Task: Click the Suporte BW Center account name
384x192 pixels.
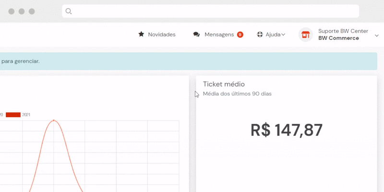Action: (x=343, y=31)
